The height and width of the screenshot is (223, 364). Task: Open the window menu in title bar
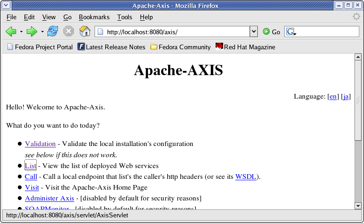pos(6,5)
